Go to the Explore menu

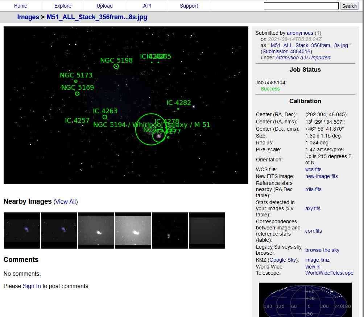(63, 6)
